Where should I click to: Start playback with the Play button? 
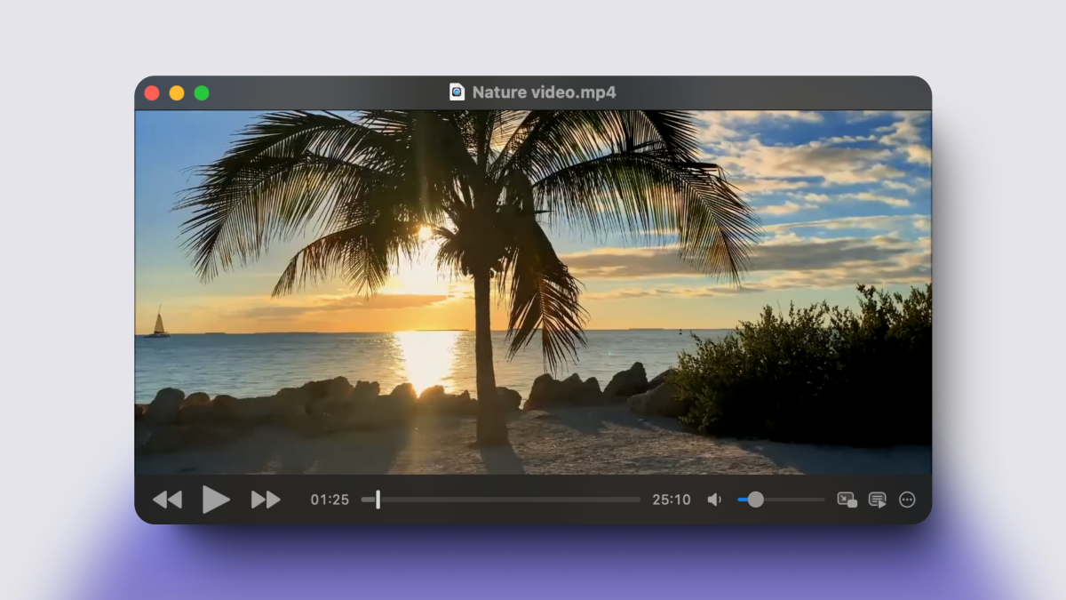pyautogui.click(x=216, y=500)
